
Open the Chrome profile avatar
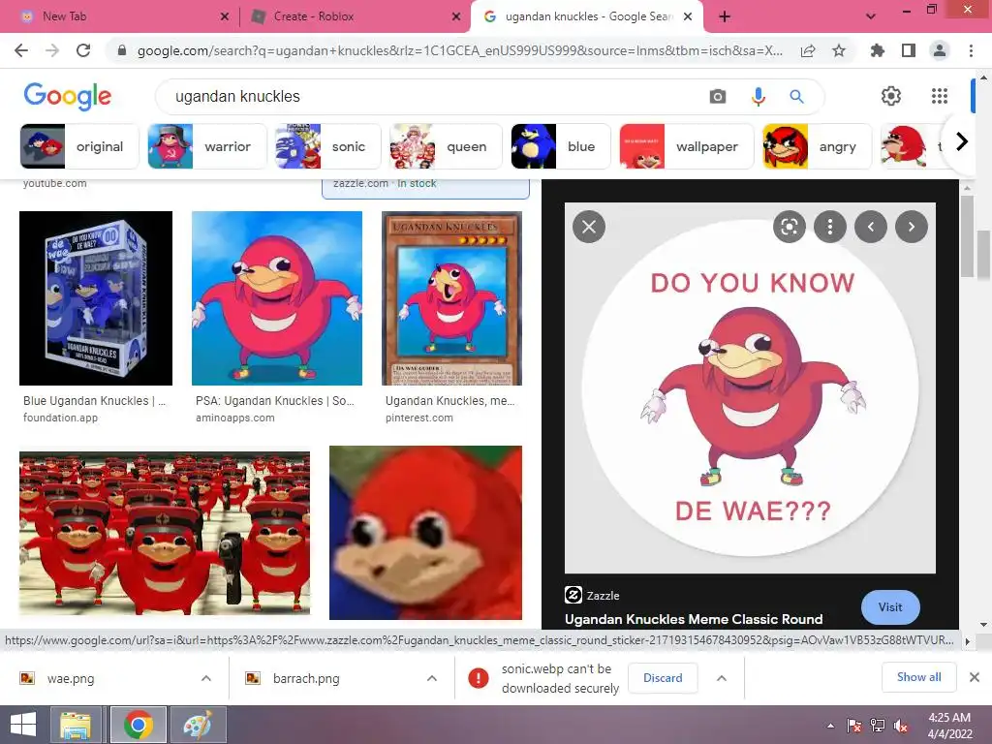[x=940, y=50]
